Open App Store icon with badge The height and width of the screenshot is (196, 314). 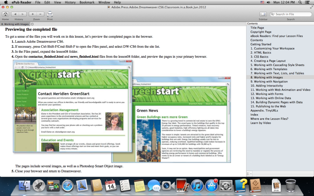[x=212, y=185]
